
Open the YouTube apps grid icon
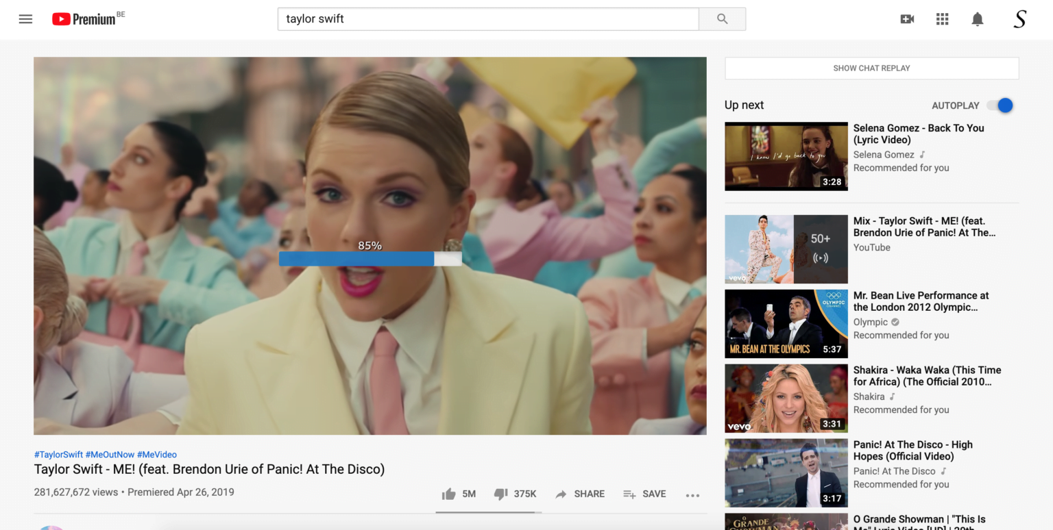pyautogui.click(x=942, y=18)
